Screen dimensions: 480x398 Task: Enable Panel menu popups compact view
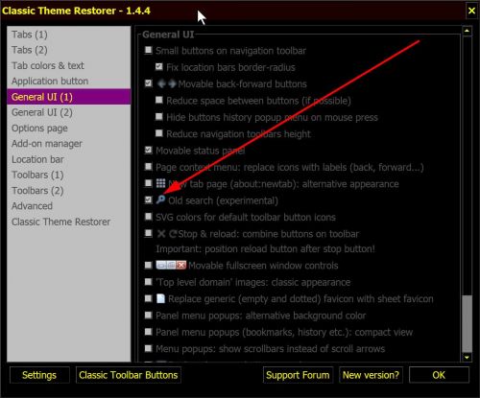tap(148, 332)
